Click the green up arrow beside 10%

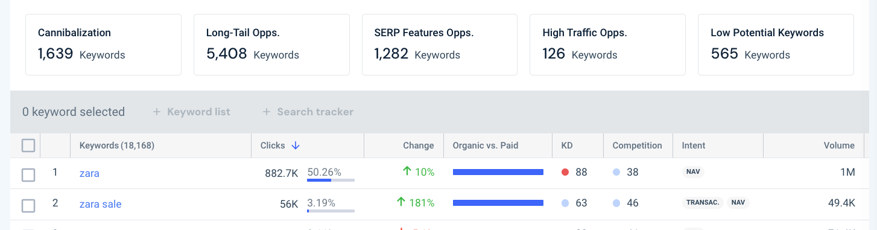point(407,172)
